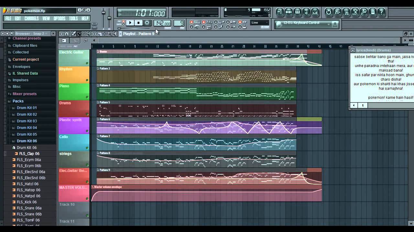The image size is (414, 232).
Task: Click the song position slider under transport
Action: tap(134, 28)
